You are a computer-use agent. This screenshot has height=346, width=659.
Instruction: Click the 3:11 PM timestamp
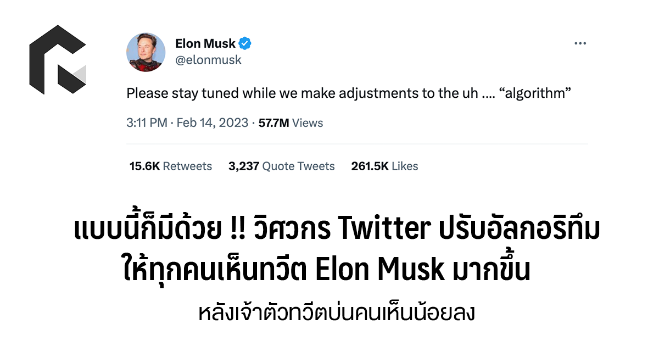(x=147, y=123)
